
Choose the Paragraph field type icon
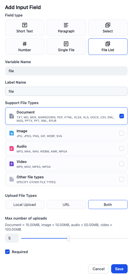coord(66,25)
